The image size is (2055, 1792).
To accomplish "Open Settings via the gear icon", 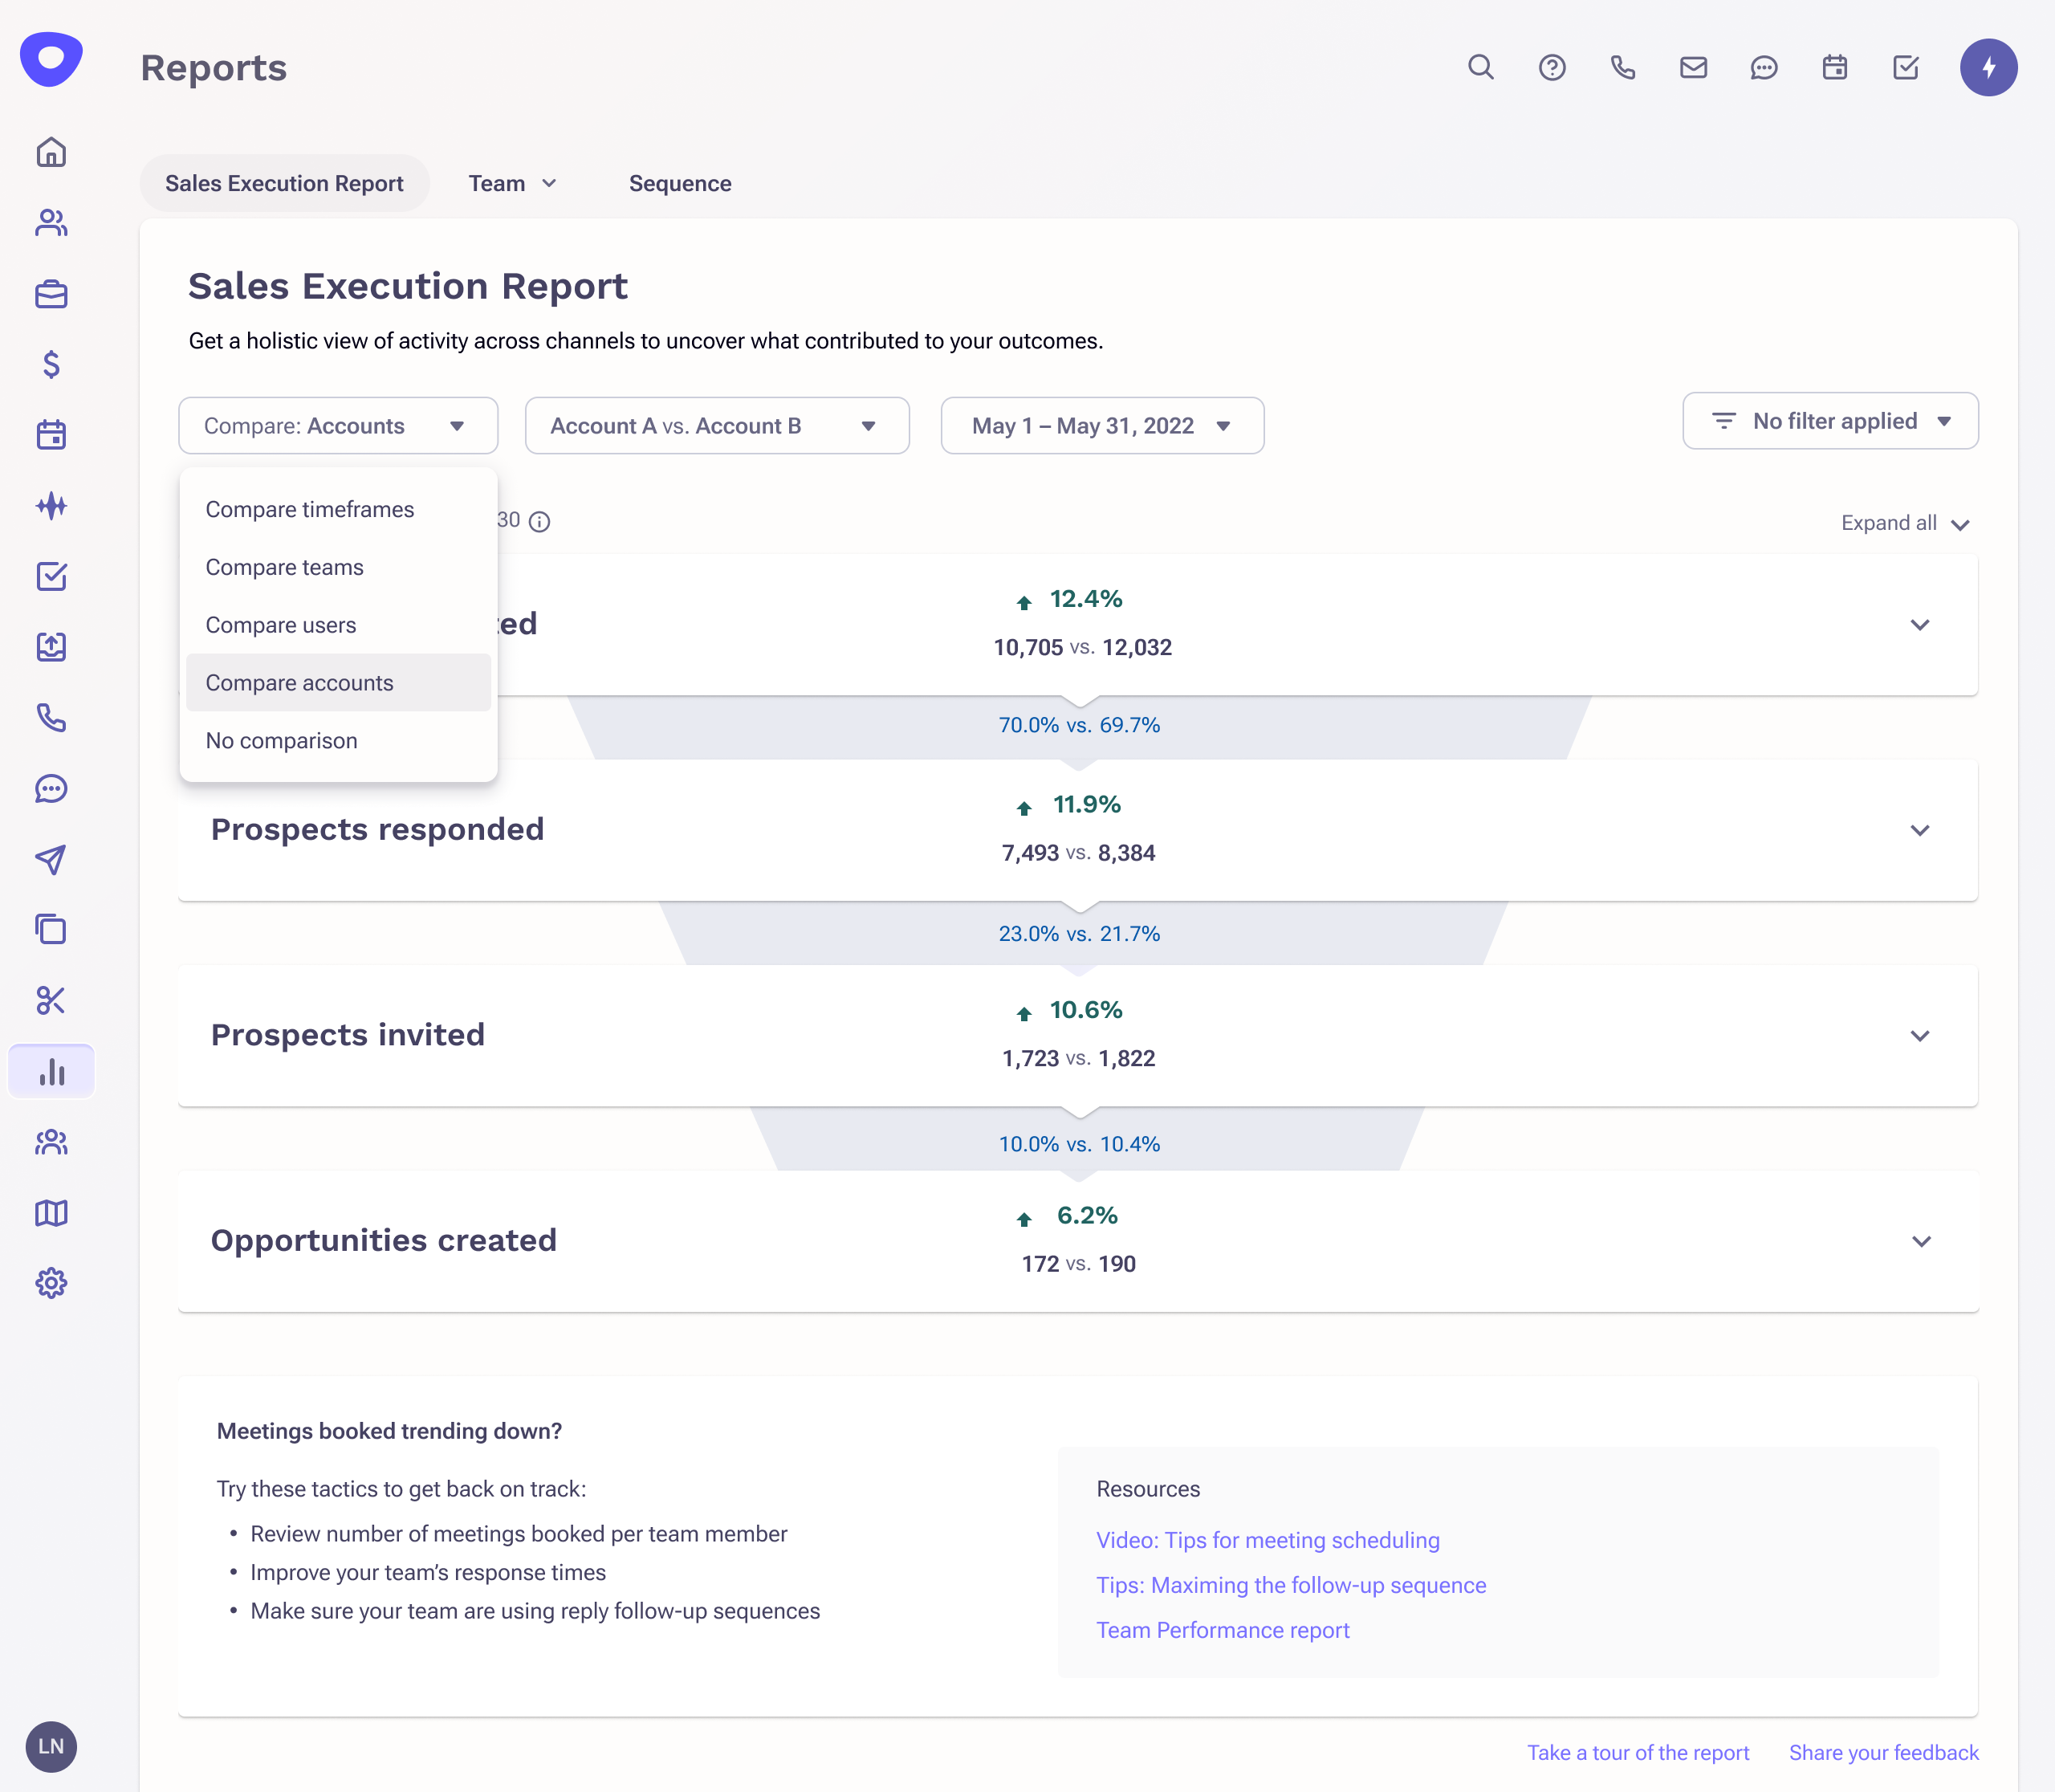I will click(x=51, y=1283).
